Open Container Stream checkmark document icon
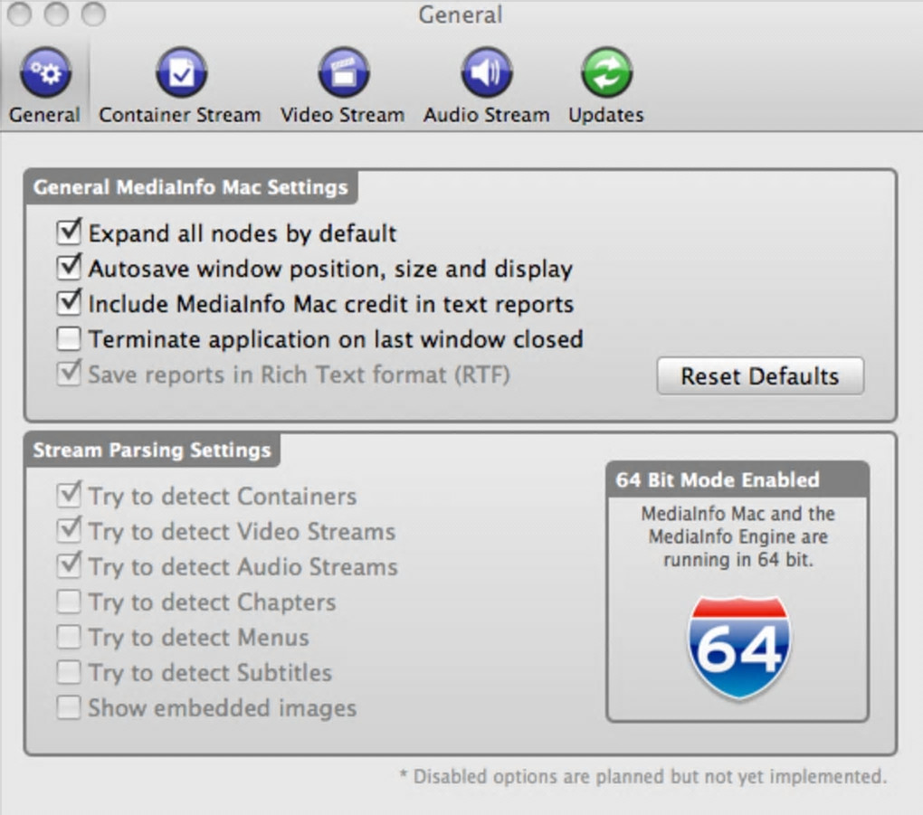The height and width of the screenshot is (815, 923). (x=181, y=73)
